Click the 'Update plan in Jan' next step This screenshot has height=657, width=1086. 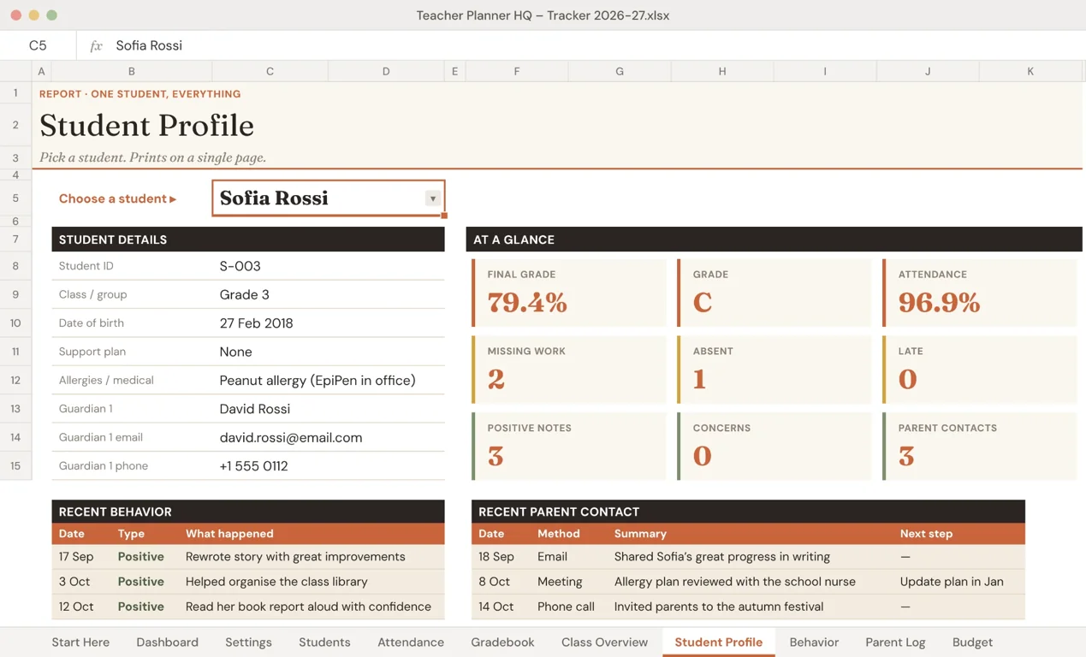(x=952, y=582)
